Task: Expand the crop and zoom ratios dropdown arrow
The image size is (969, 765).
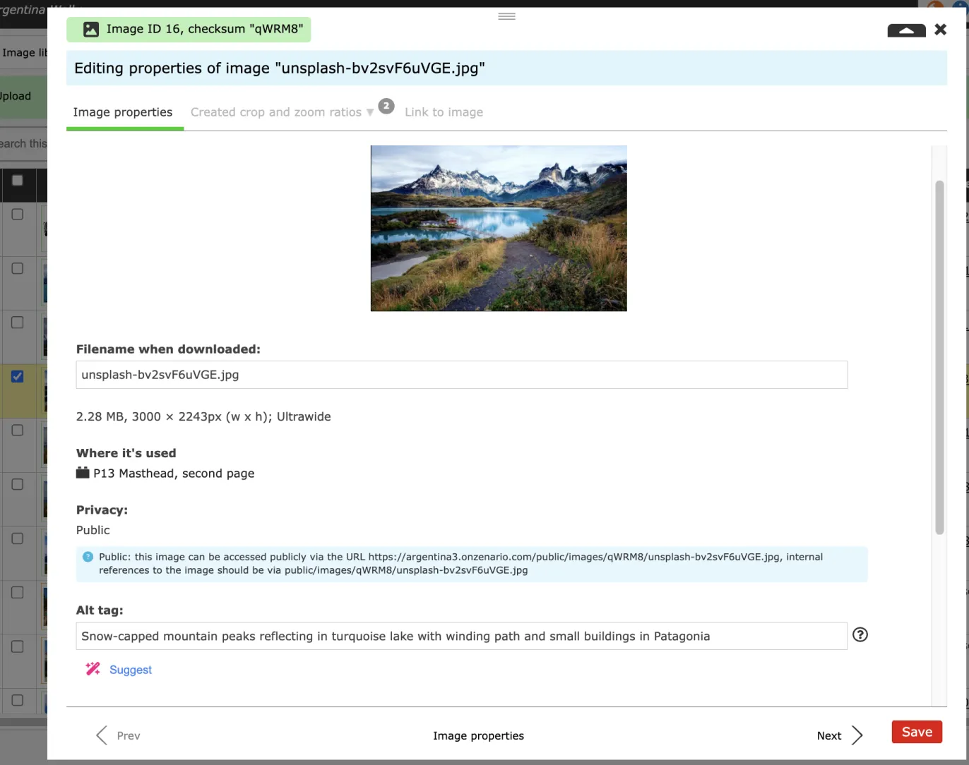Action: 369,113
